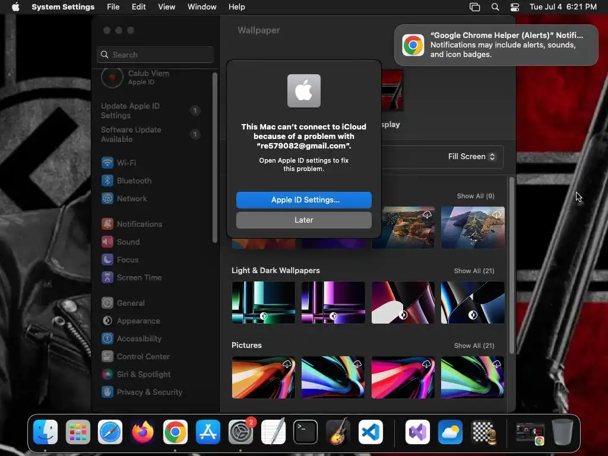Launch Chess from the Dock
The image size is (608, 456).
[483, 432]
